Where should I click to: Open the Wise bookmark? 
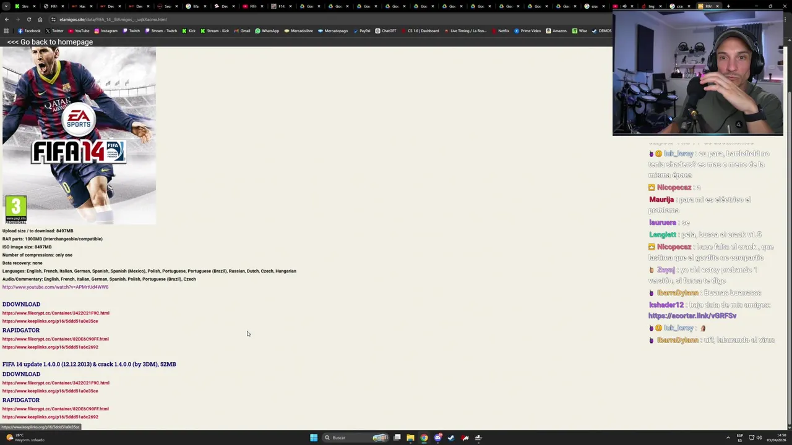point(580,31)
